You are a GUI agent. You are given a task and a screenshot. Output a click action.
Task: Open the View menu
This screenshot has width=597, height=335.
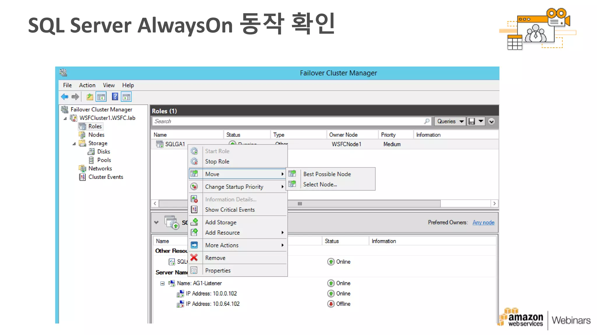click(x=109, y=85)
